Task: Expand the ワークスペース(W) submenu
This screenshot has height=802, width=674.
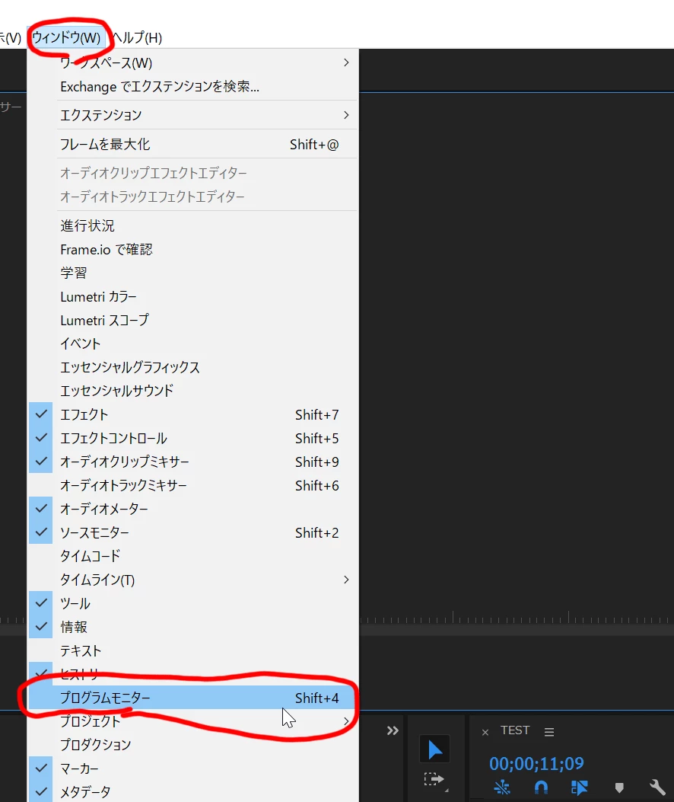Action: (x=192, y=63)
